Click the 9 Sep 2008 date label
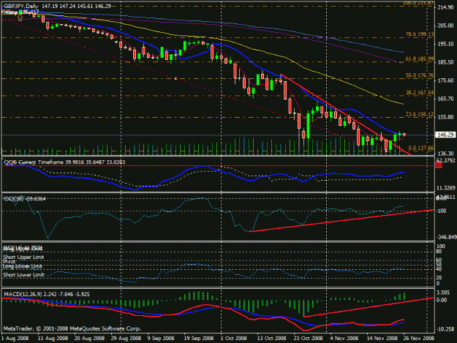The height and width of the screenshot is (343, 457). (x=161, y=339)
